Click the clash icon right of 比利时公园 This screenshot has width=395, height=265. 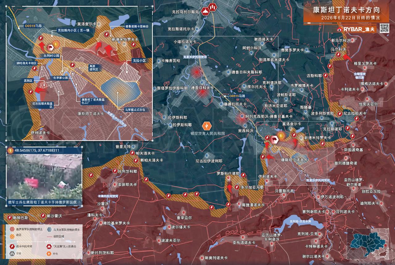72,65
